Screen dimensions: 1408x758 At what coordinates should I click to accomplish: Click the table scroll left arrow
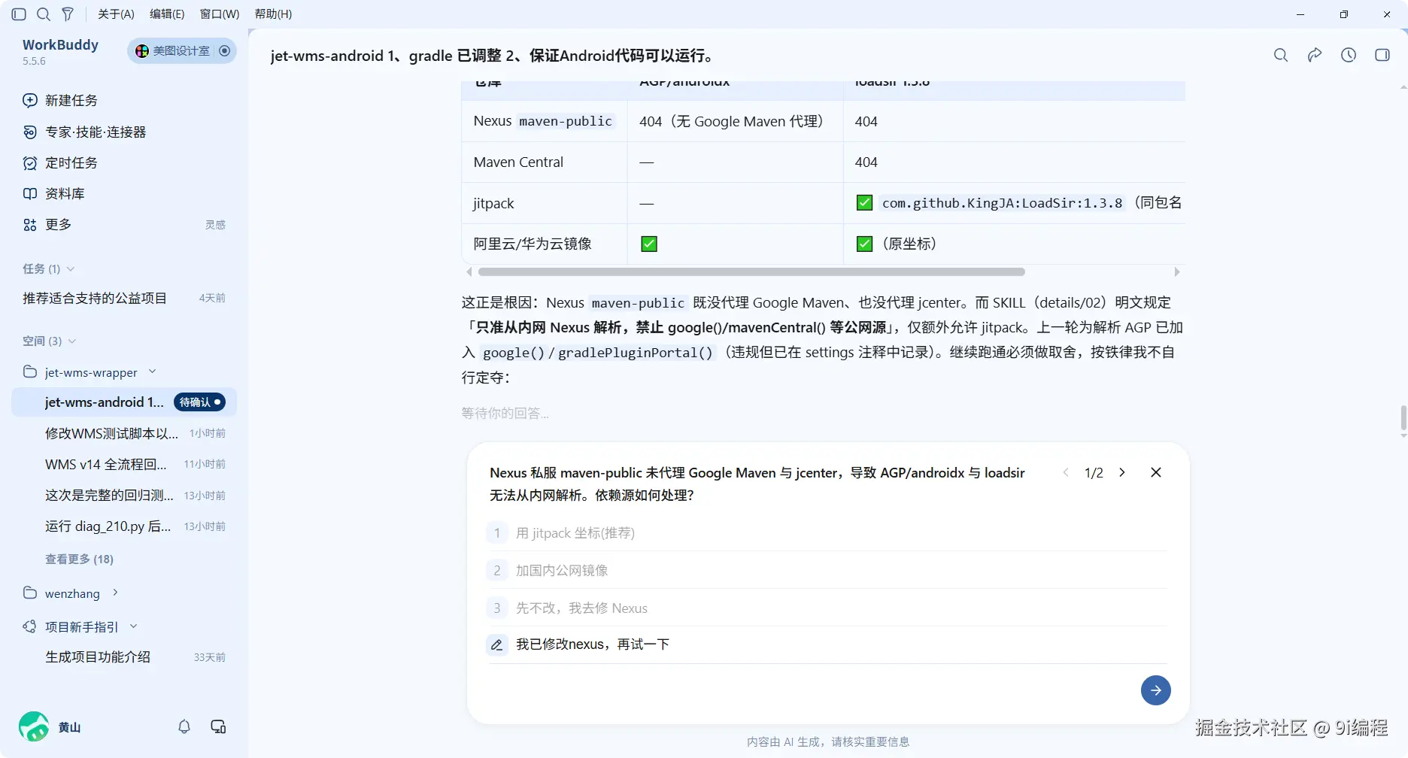(x=469, y=272)
